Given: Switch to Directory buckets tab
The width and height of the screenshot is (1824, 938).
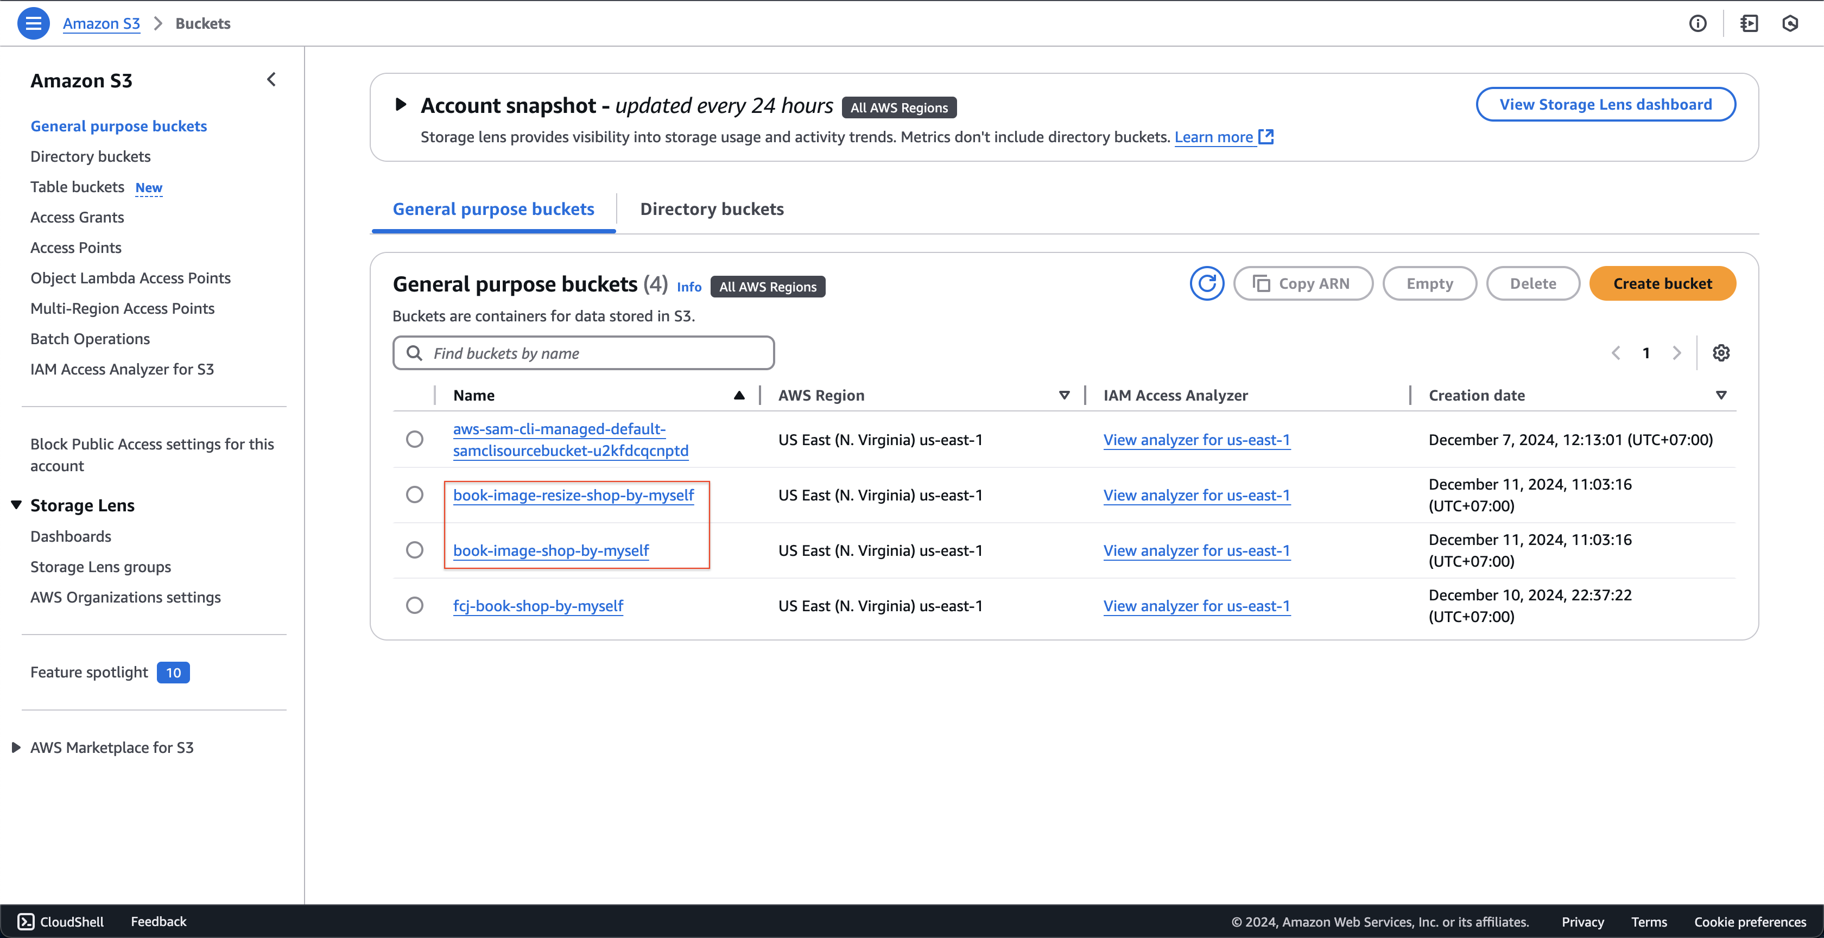Looking at the screenshot, I should 712,209.
